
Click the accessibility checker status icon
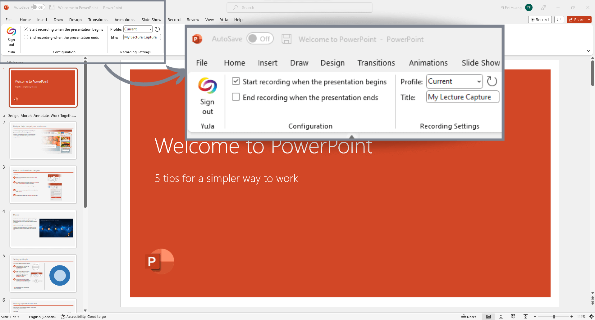(x=63, y=317)
